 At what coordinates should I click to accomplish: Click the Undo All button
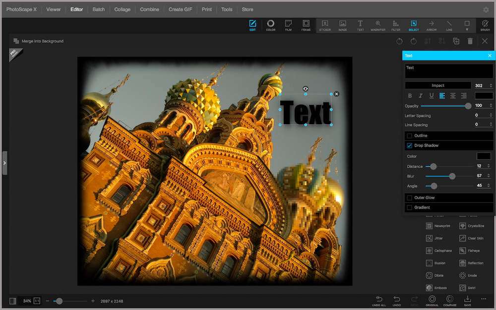coord(379,300)
